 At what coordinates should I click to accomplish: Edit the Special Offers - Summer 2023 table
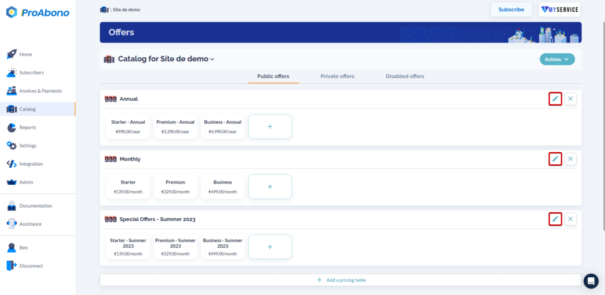(555, 219)
